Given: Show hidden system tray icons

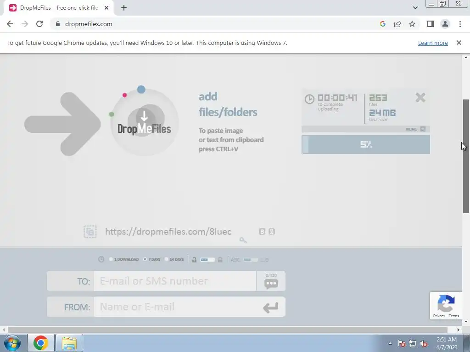Looking at the screenshot, I should (390, 343).
